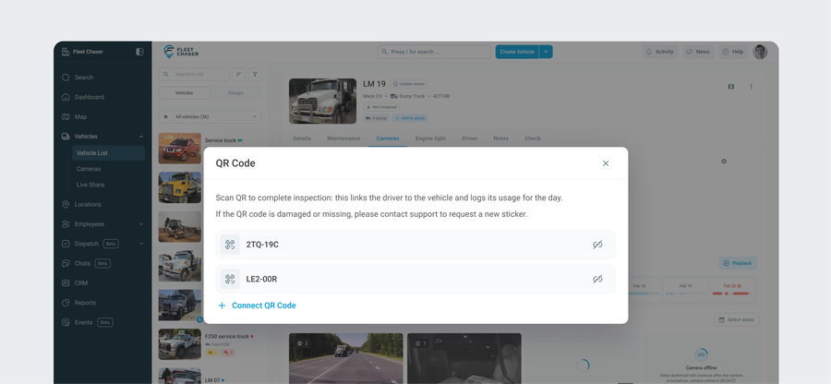This screenshot has height=384, width=831.
Task: Click the Fleet Chaser logo
Action: (x=181, y=52)
